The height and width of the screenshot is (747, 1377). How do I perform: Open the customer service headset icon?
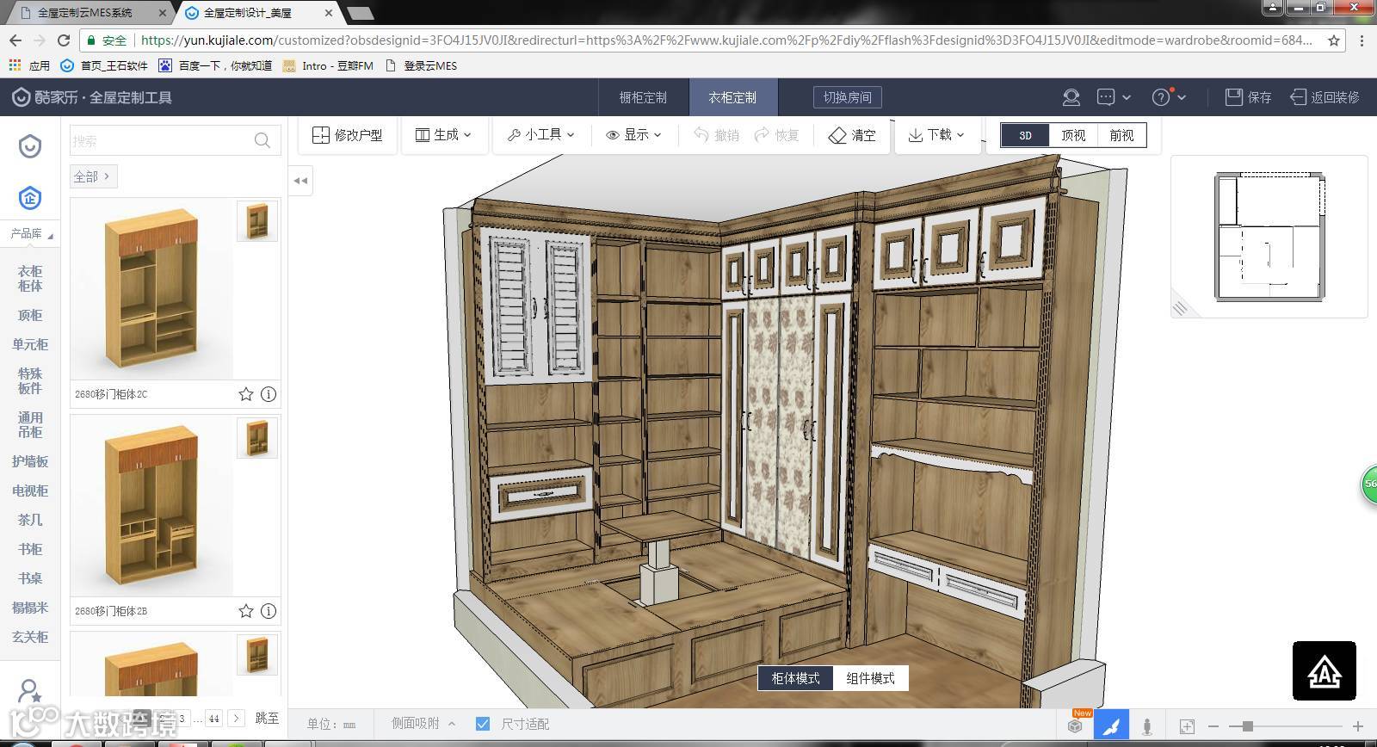(x=1071, y=97)
